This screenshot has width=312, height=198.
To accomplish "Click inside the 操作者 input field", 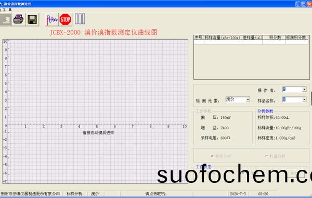I will 292,90.
